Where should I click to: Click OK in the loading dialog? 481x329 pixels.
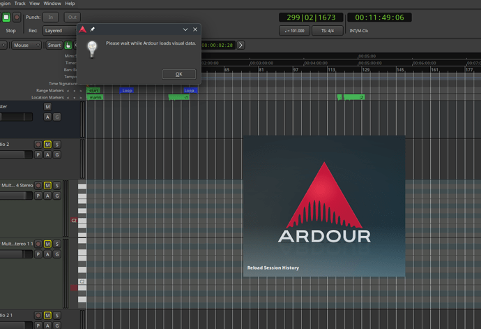click(179, 74)
